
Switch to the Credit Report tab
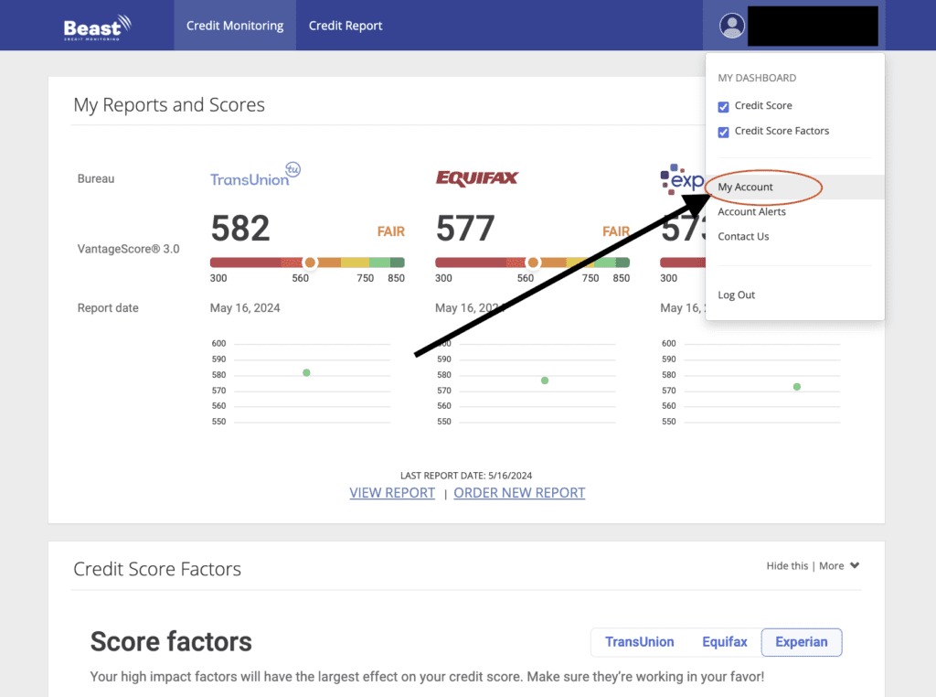point(346,26)
